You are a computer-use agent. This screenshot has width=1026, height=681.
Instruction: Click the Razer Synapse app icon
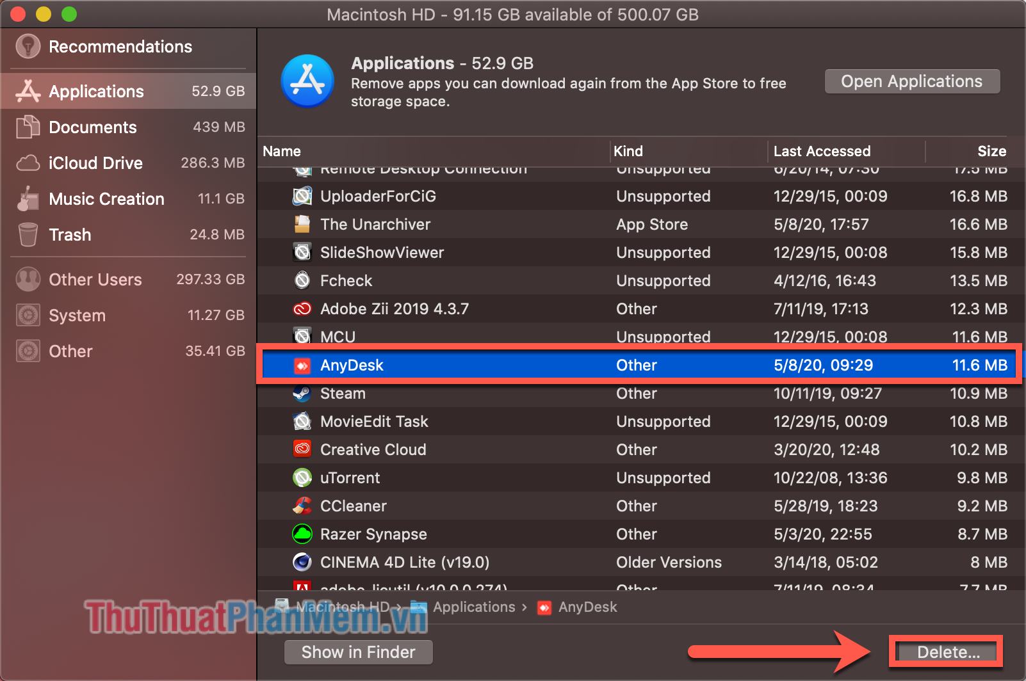302,534
